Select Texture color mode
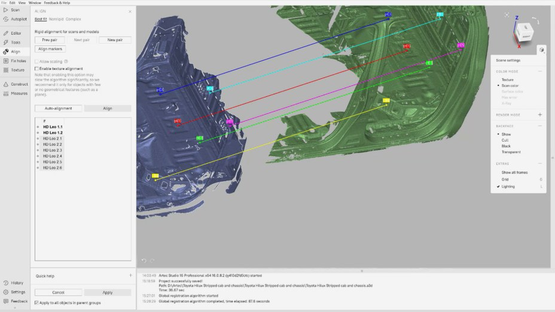The width and height of the screenshot is (555, 312). (x=507, y=79)
